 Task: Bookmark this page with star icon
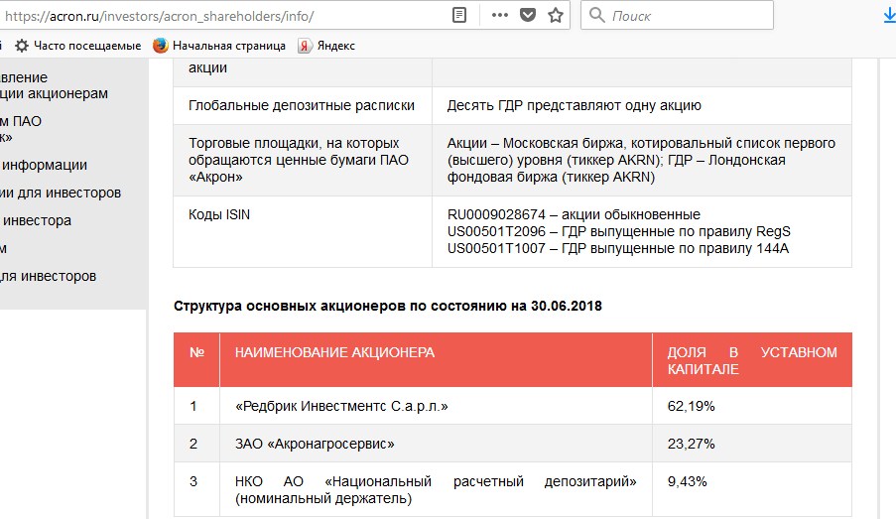point(556,16)
